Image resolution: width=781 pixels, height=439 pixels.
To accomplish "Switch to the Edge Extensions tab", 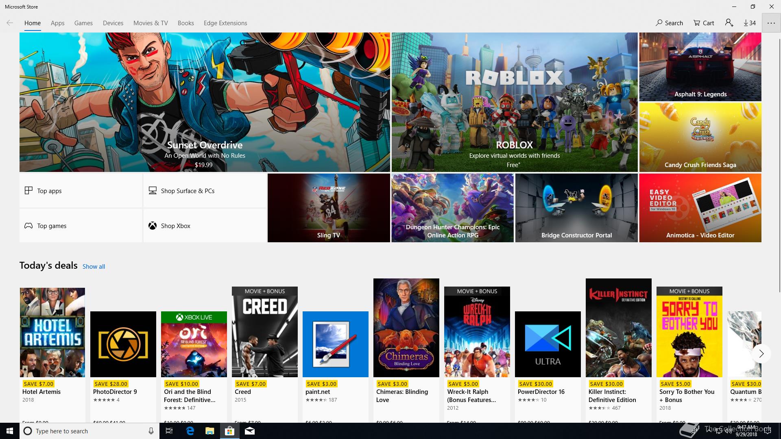I will click(x=225, y=23).
